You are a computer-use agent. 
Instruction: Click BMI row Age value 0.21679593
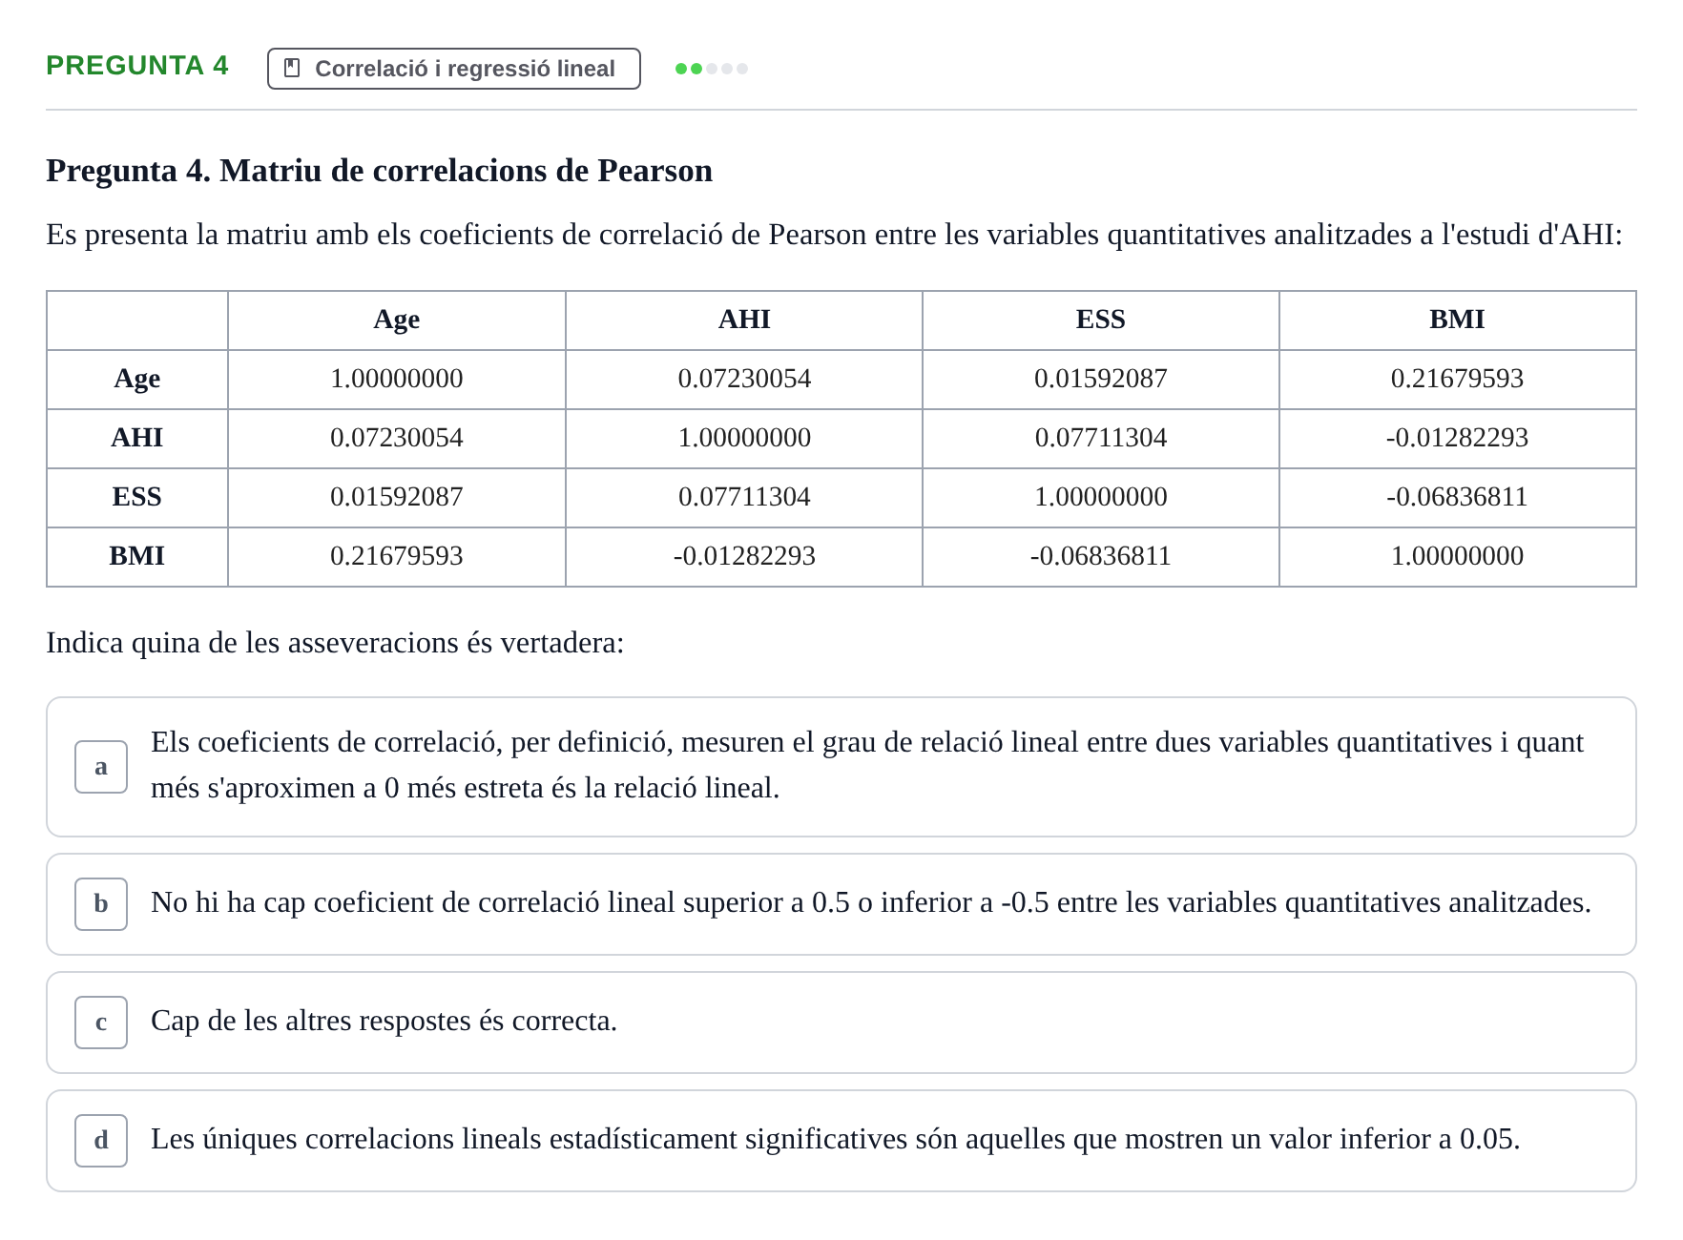tap(397, 557)
